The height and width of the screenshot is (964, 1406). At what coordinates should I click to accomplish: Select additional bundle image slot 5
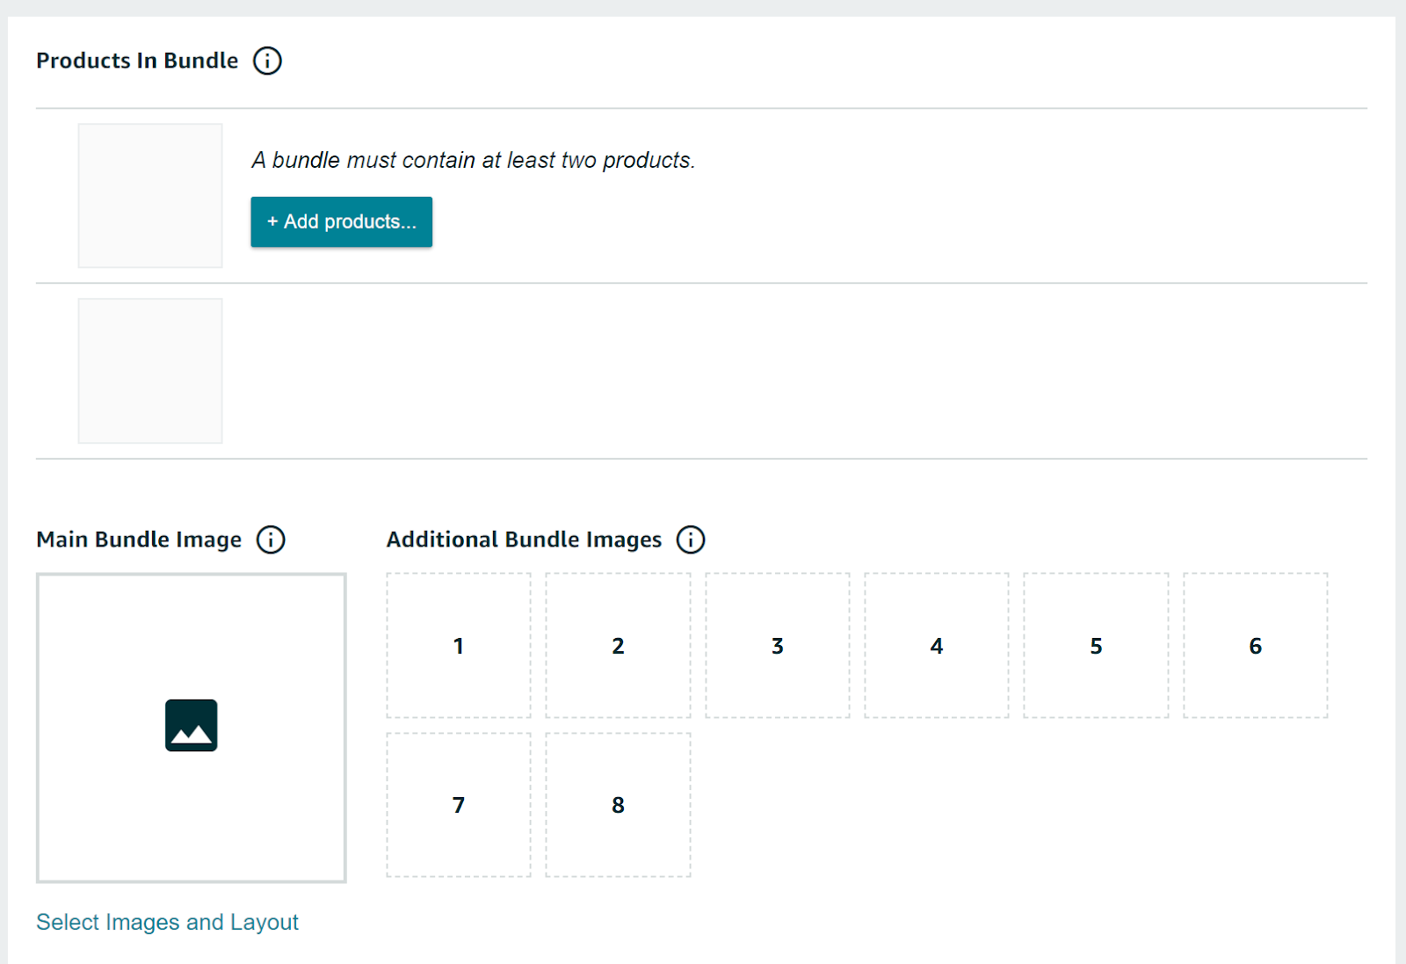tap(1096, 646)
